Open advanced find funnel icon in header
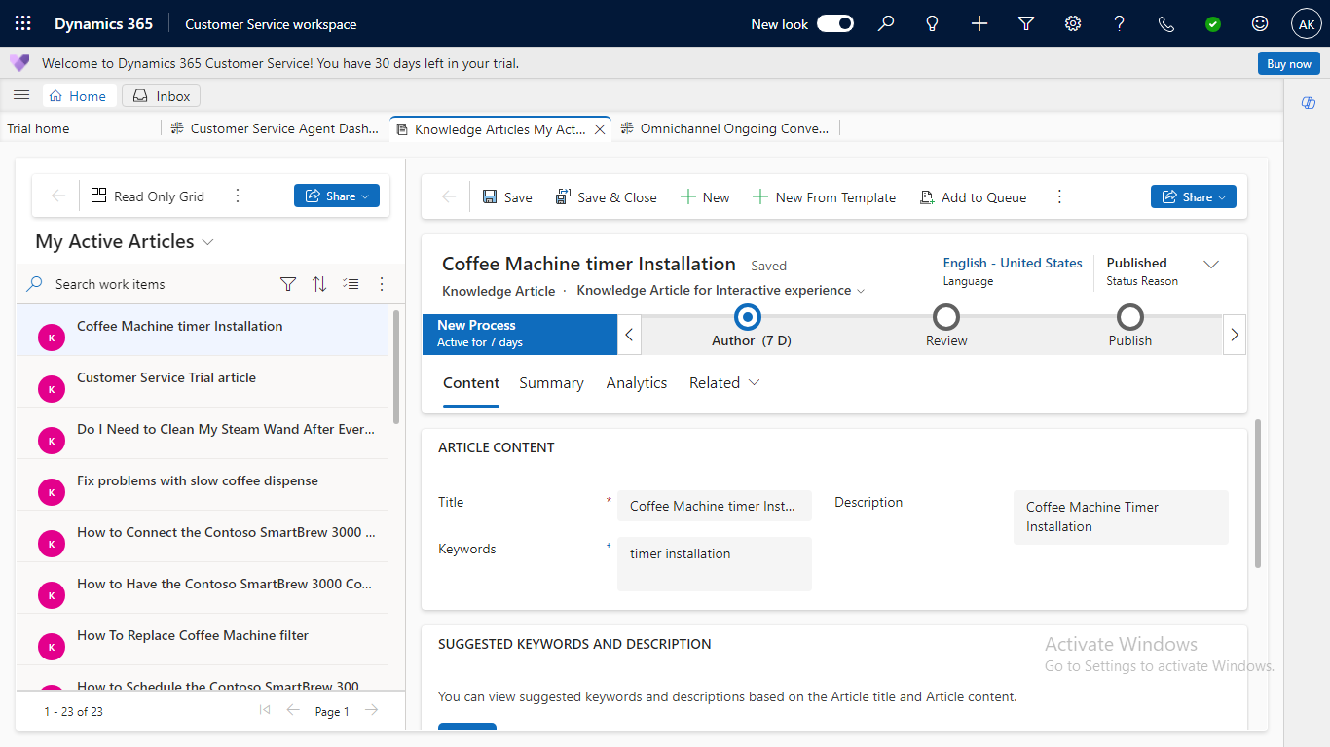This screenshot has width=1330, height=747. [1026, 24]
